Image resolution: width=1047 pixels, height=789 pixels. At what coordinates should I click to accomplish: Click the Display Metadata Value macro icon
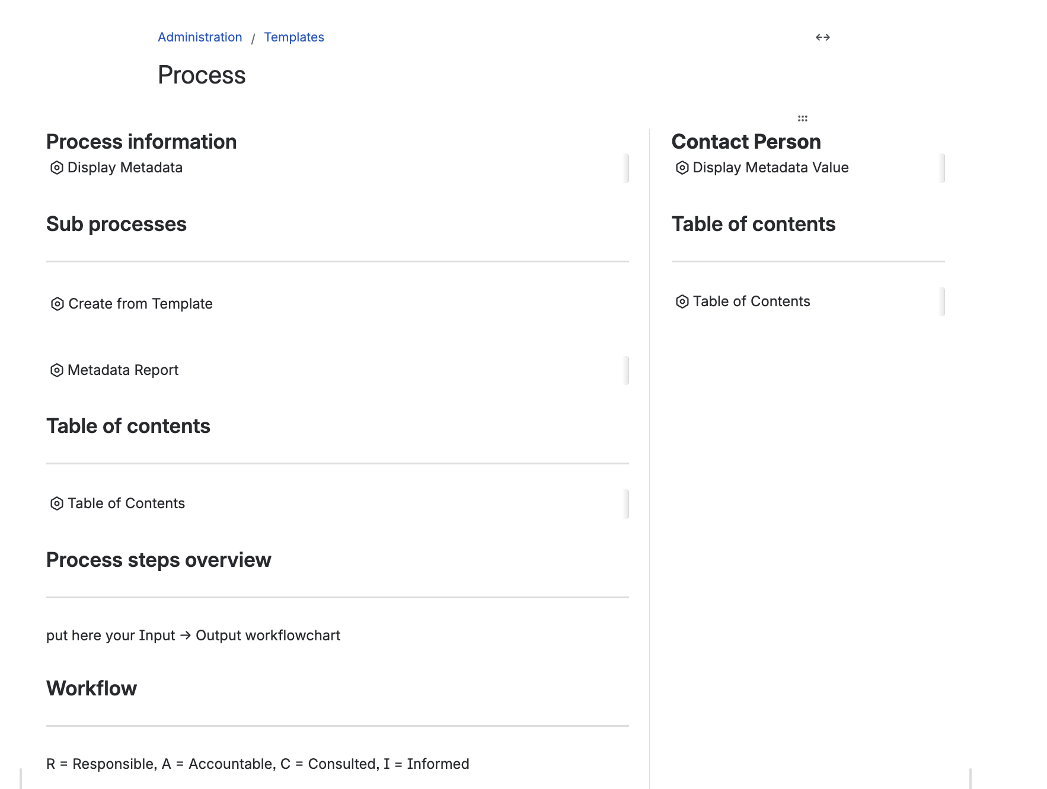coord(682,168)
